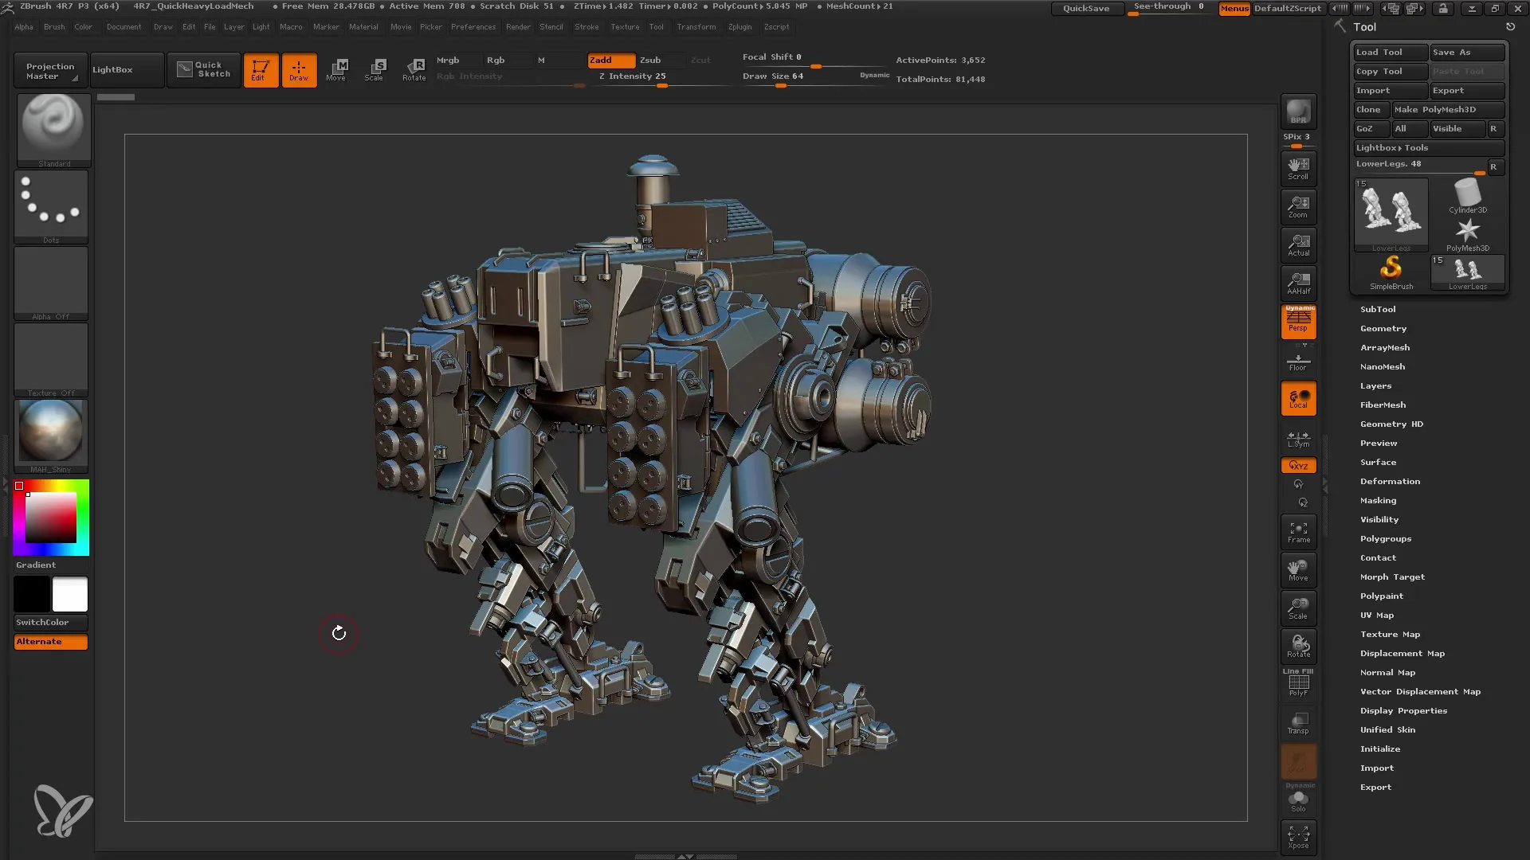Select the Rotate tool in toolbar
Screen dimensions: 1530x860
click(413, 68)
